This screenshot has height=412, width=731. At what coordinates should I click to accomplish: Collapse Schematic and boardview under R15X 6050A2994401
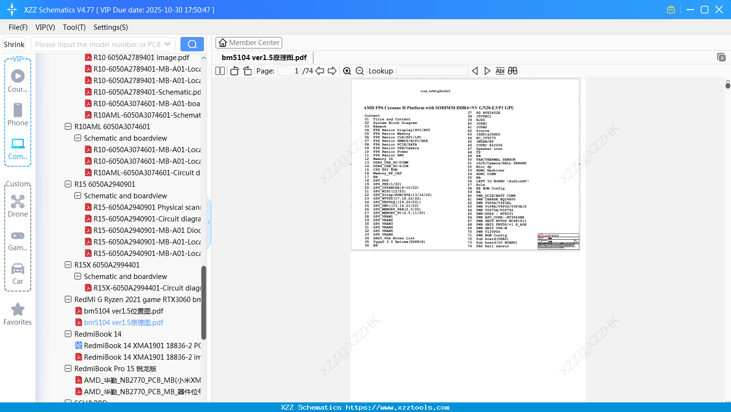point(78,277)
